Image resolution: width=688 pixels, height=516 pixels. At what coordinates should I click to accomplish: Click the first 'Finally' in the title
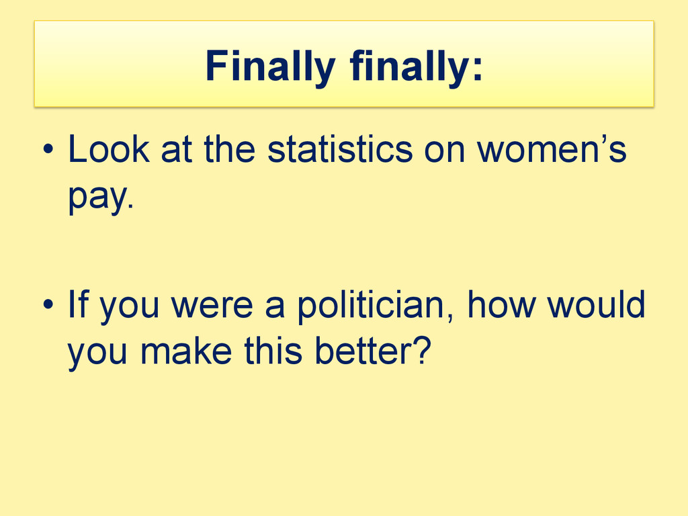270,67
